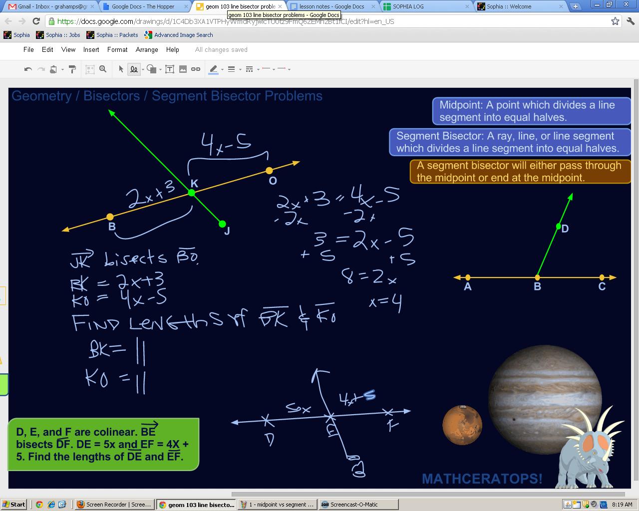Expand the clipboard dropdown arrow
The image size is (639, 511).
click(x=62, y=70)
